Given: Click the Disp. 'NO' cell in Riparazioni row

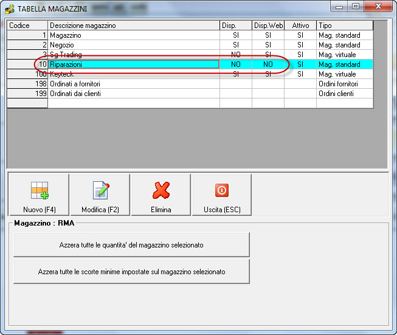Looking at the screenshot, I should tap(236, 64).
